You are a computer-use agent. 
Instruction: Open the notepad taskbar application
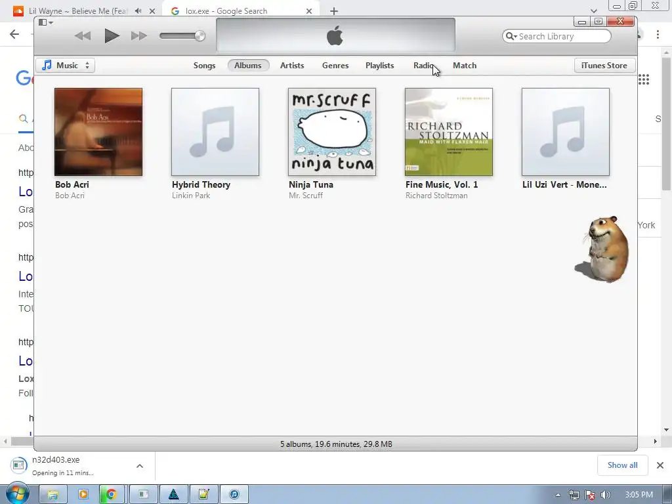coord(204,495)
